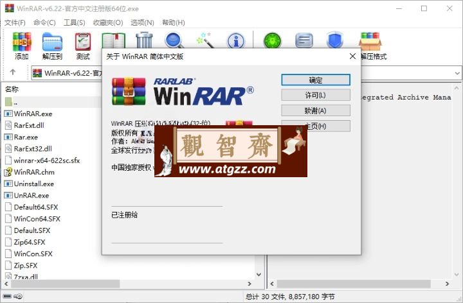The image size is (463, 303).
Task: Open the Options (选项) menu
Action: click(x=142, y=22)
